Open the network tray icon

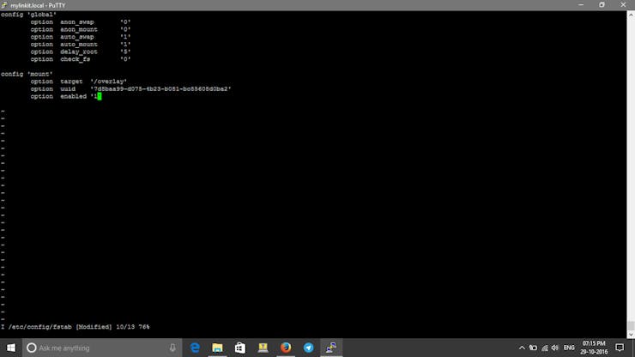[545, 348]
